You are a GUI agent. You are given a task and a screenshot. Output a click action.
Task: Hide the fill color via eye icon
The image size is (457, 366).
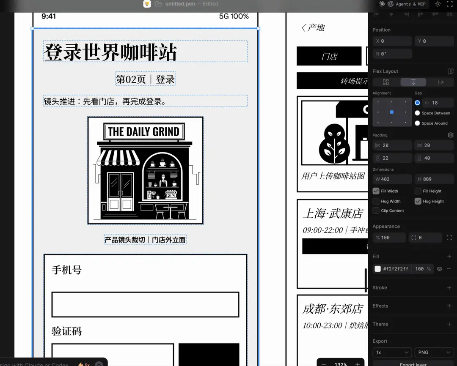pos(440,269)
